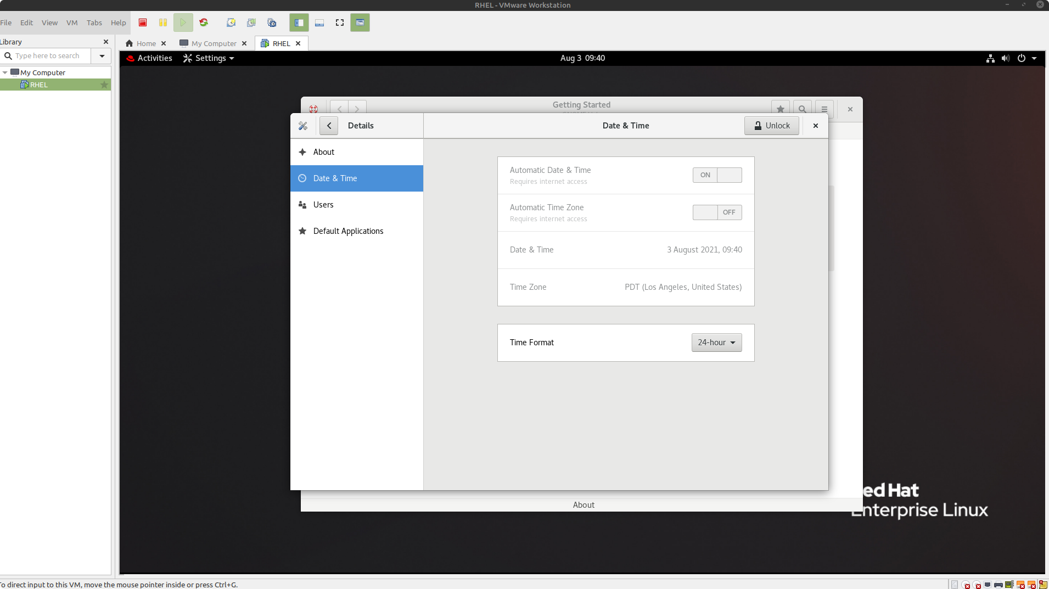Image resolution: width=1049 pixels, height=589 pixels.
Task: Select Date & Time in sidebar
Action: coord(357,178)
